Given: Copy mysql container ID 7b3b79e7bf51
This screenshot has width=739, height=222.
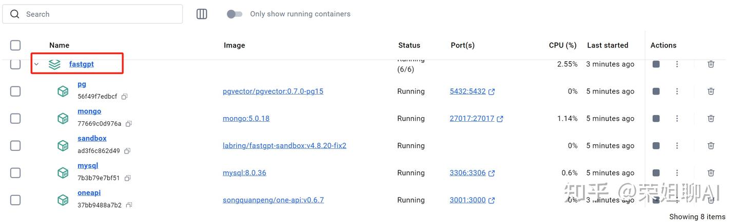Looking at the screenshot, I should click(127, 178).
